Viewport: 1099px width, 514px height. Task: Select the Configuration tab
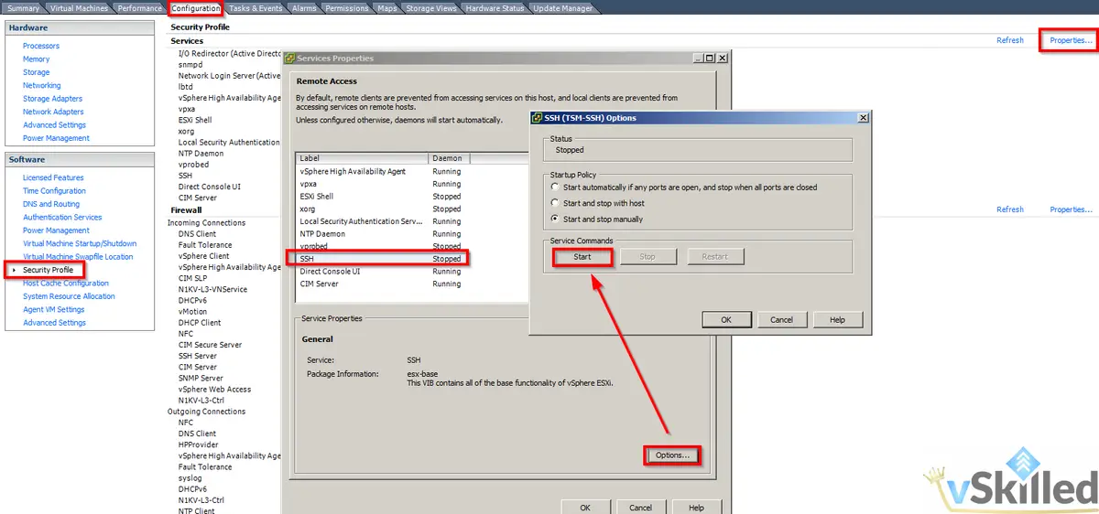coord(196,8)
